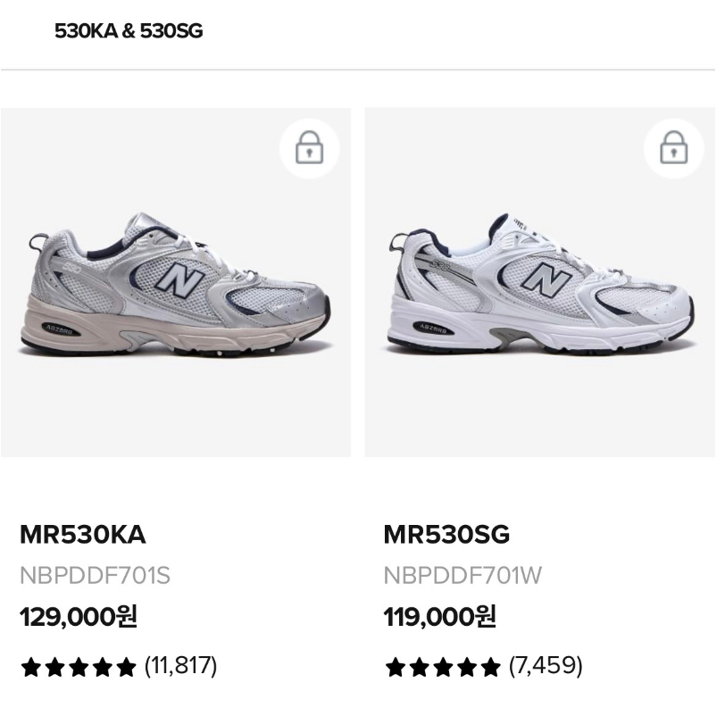Select the 530KA & 530SG header title
The height and width of the screenshot is (716, 725).
[x=129, y=31]
